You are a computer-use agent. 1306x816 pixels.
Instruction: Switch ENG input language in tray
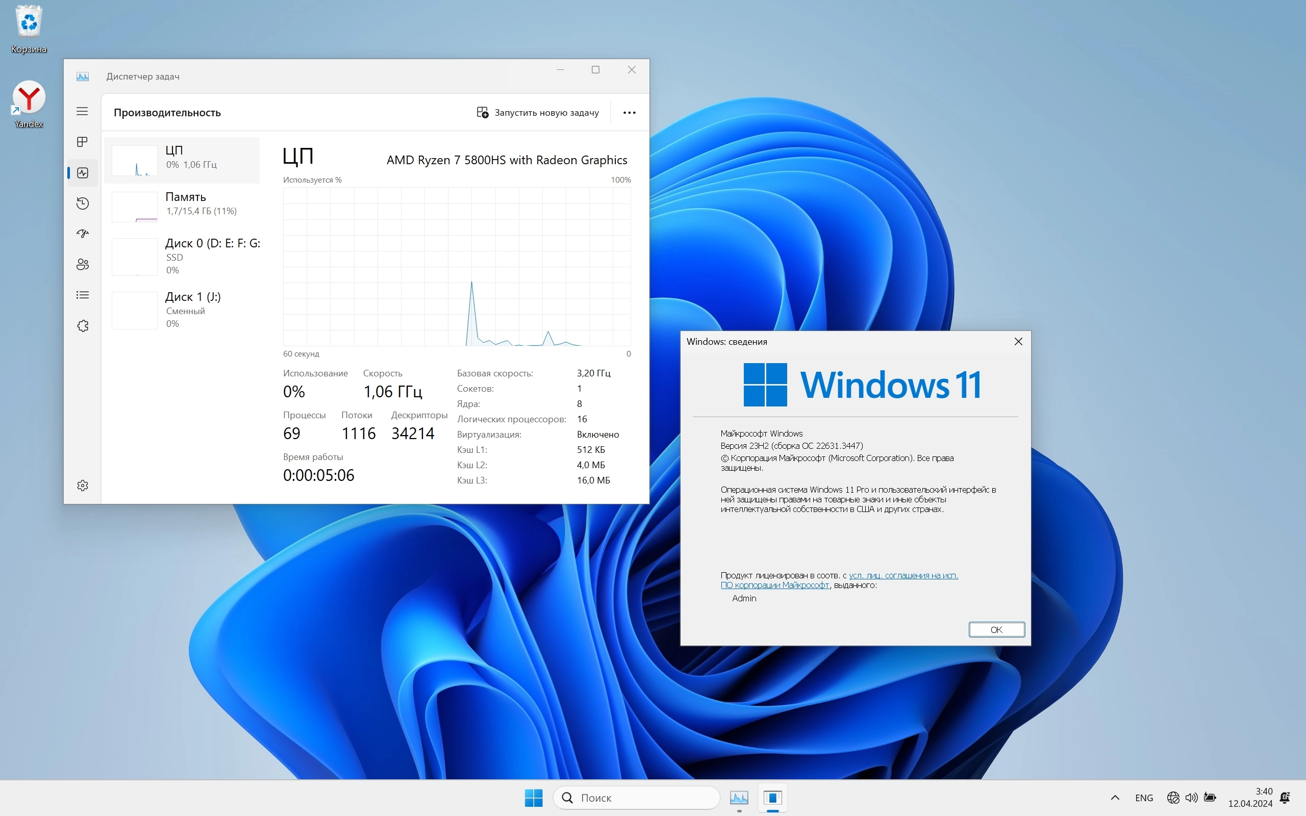coord(1144,798)
